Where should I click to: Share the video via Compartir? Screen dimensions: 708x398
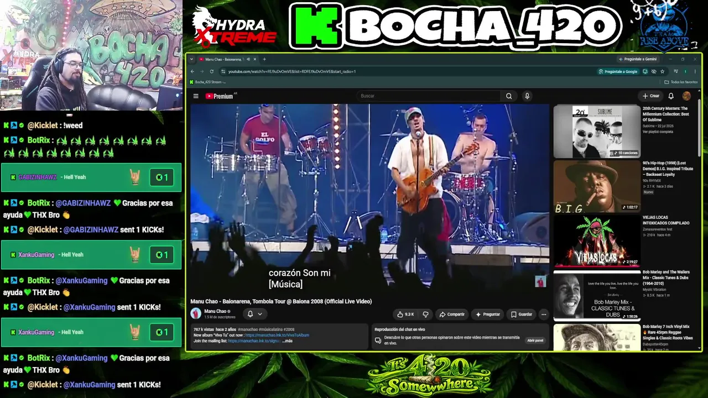452,315
